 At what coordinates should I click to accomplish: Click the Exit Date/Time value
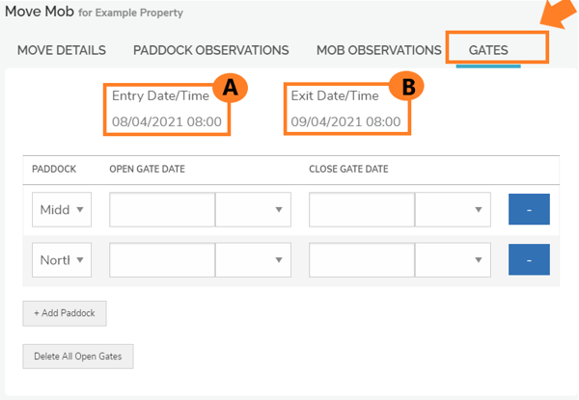coord(345,122)
